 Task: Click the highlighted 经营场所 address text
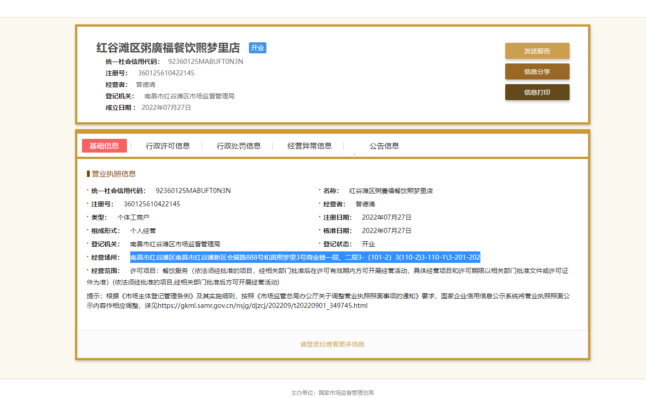(x=305, y=257)
